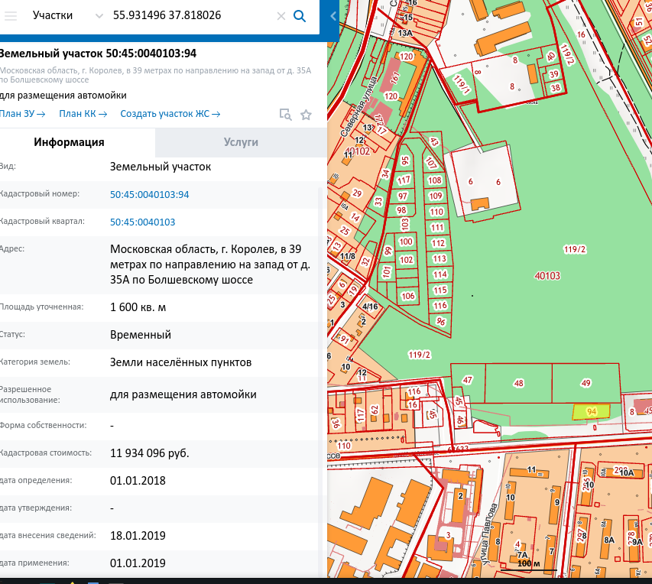652x584 pixels.
Task: Click parcel 49 on the map
Action: click(x=586, y=383)
